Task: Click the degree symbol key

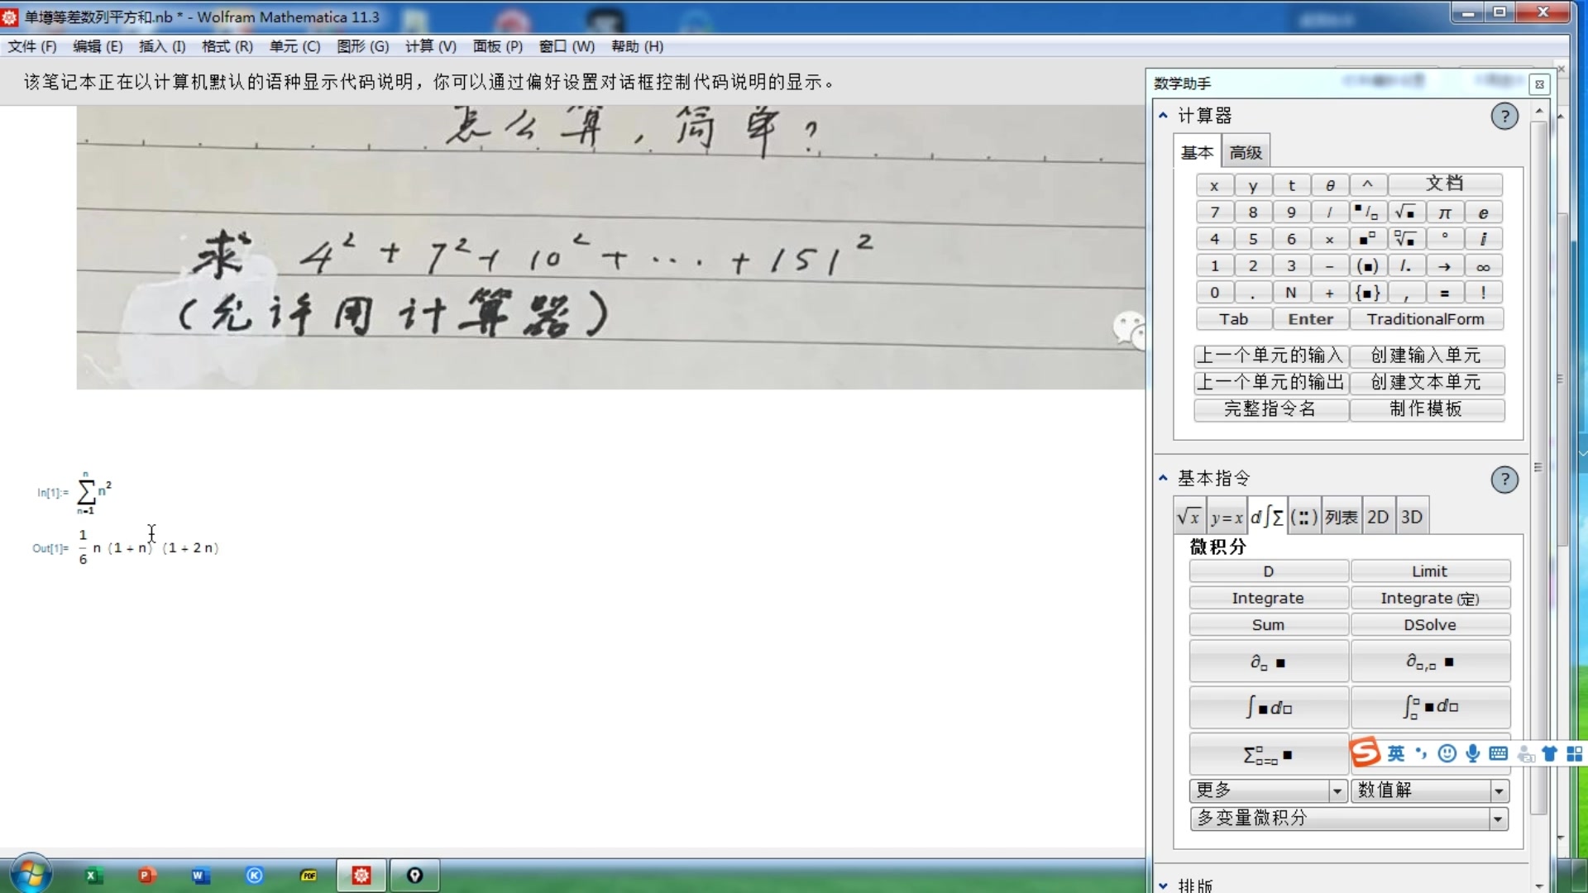Action: tap(1444, 239)
